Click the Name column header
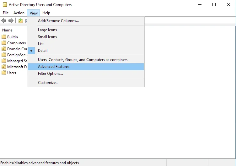 7,30
